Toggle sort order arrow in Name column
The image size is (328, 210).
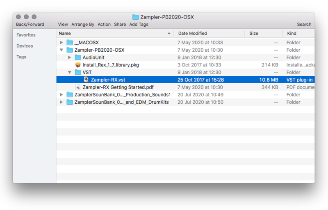(x=169, y=34)
